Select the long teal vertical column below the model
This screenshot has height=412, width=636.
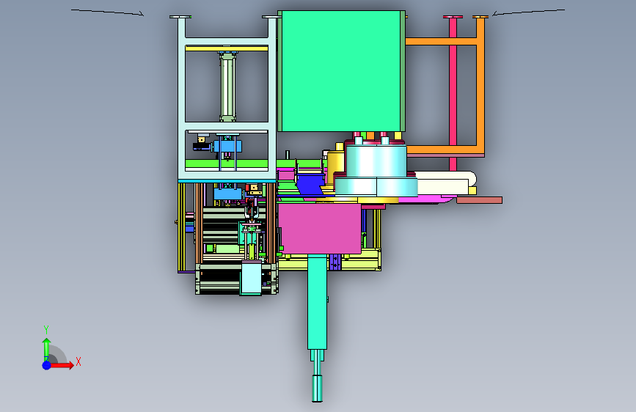317,302
